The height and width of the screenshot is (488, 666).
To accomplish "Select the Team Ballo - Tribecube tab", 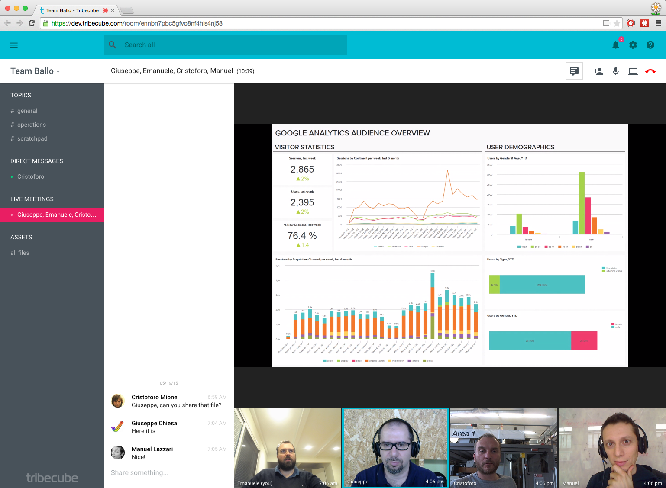I will pos(73,10).
